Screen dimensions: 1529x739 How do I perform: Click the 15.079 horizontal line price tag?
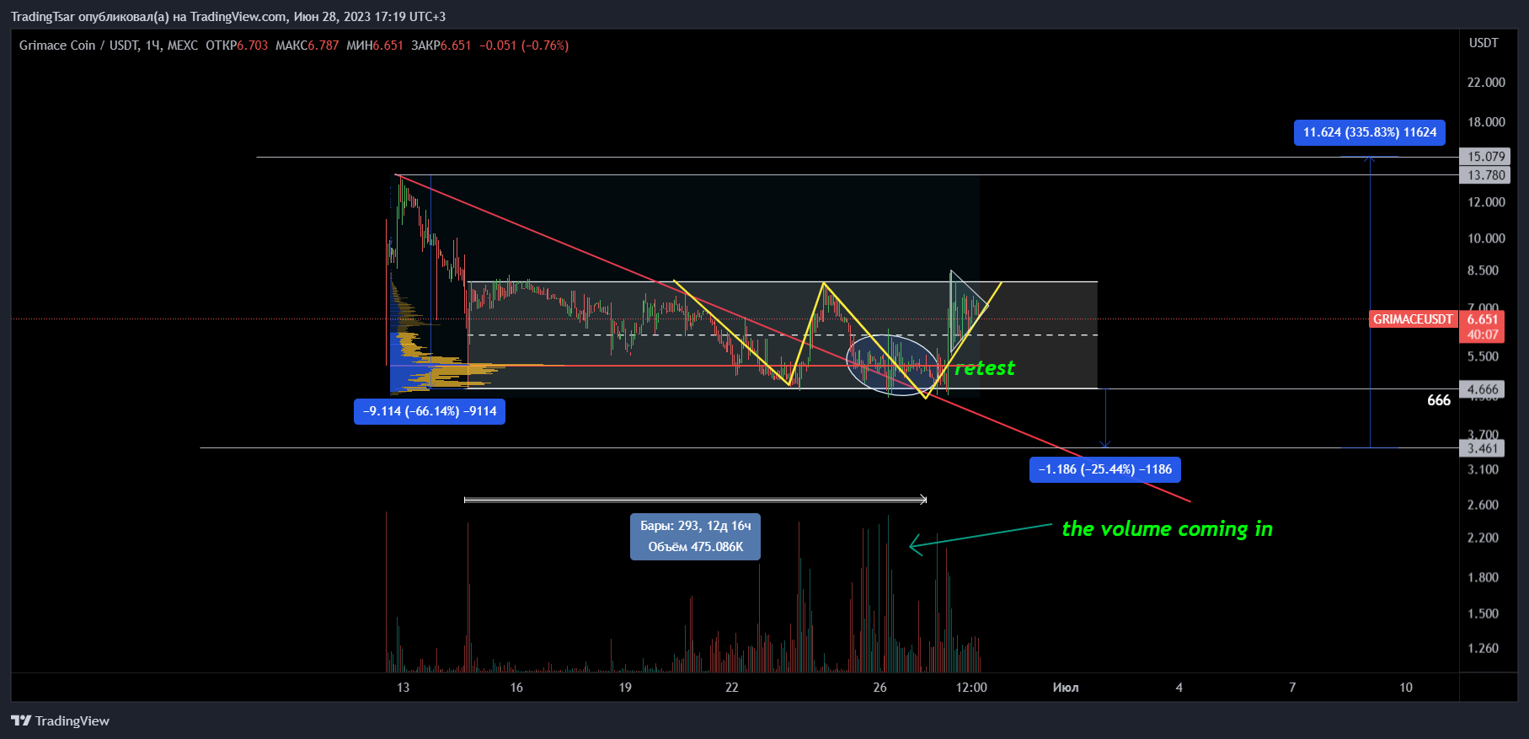(x=1485, y=157)
